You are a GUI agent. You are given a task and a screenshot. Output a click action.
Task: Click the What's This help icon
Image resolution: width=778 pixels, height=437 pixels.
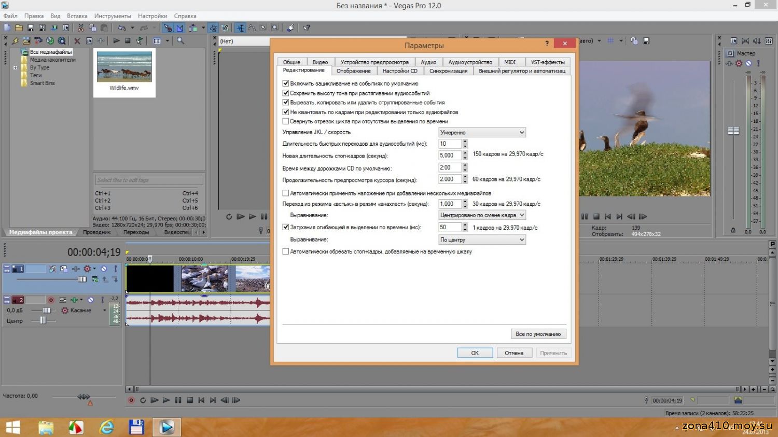pos(307,28)
